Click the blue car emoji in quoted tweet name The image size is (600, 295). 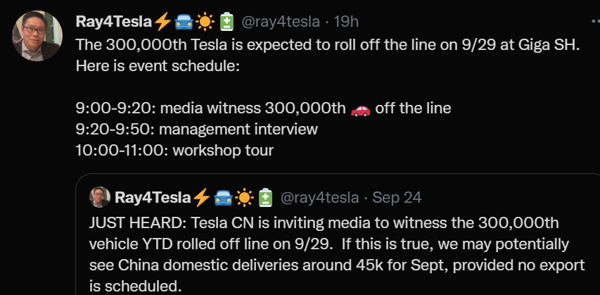[x=223, y=197]
